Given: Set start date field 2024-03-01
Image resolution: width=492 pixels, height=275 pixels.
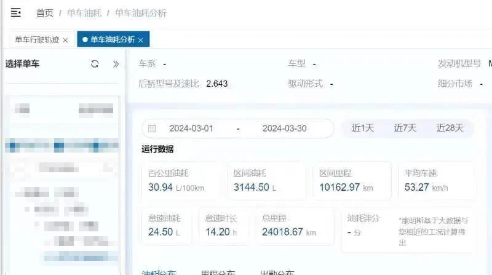Looking at the screenshot, I should [191, 129].
